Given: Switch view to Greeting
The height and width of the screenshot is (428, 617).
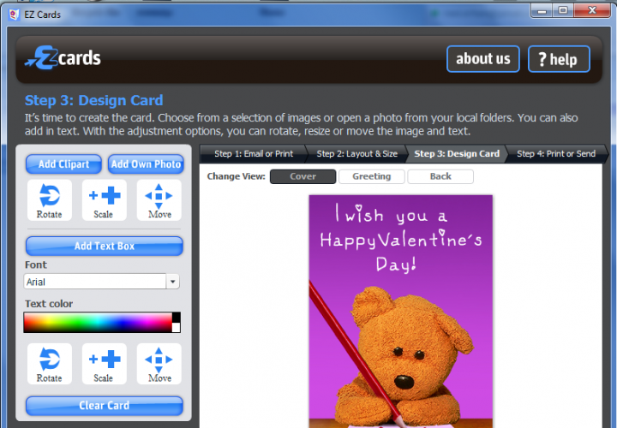Looking at the screenshot, I should [371, 176].
